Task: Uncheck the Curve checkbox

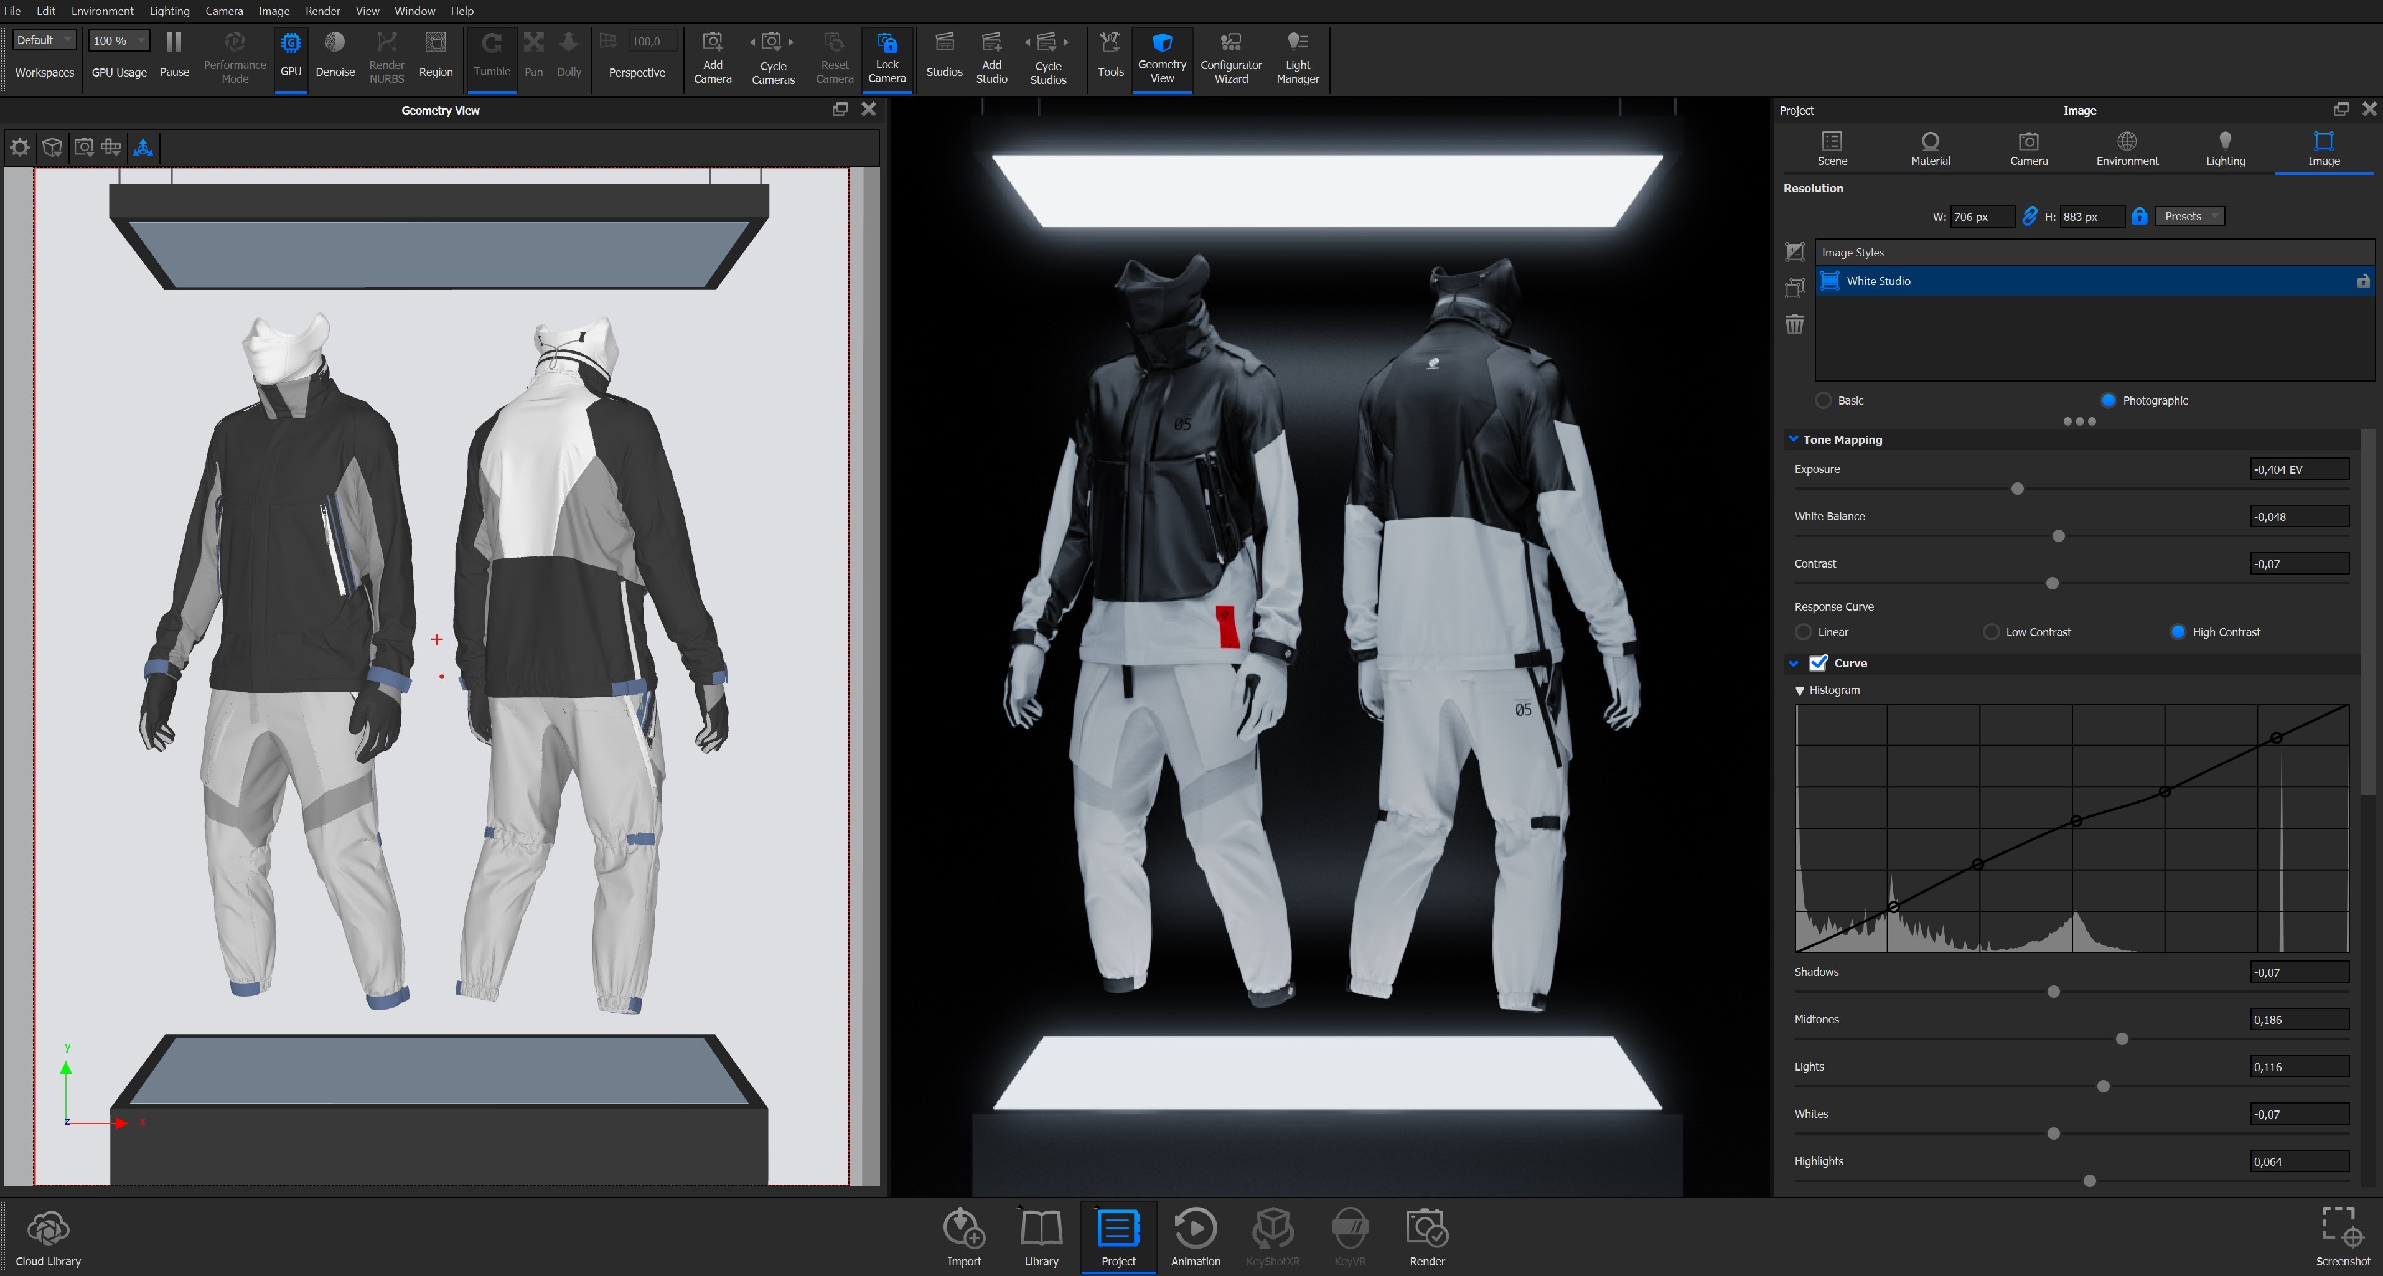Action: click(1819, 664)
